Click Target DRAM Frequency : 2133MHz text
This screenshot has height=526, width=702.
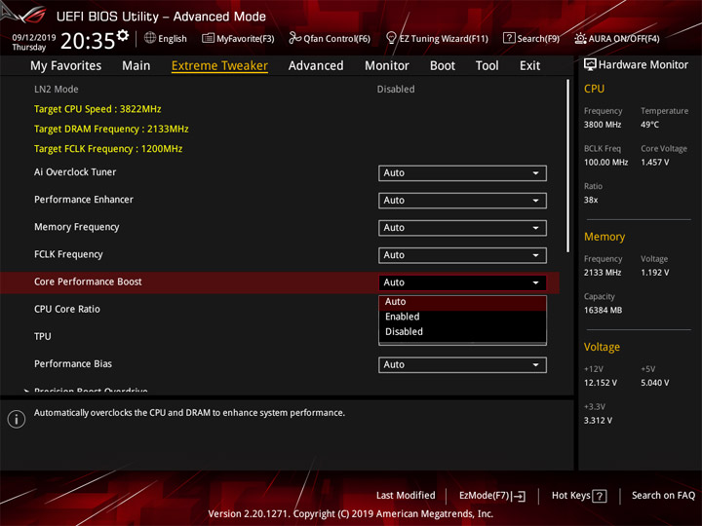coord(111,130)
